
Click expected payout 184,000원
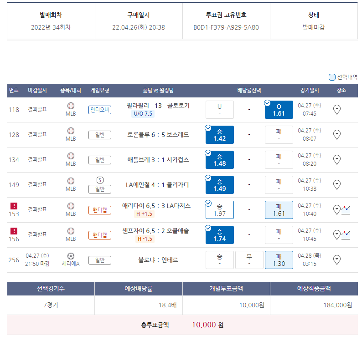[x=337, y=305]
